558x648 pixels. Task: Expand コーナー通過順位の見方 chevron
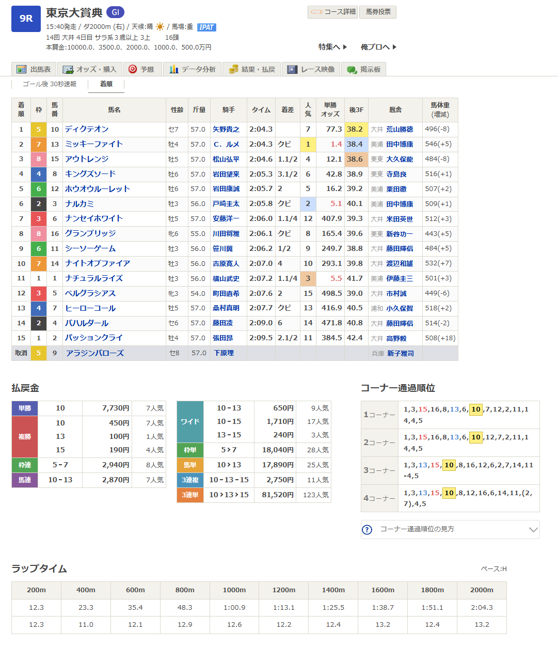coord(533,530)
